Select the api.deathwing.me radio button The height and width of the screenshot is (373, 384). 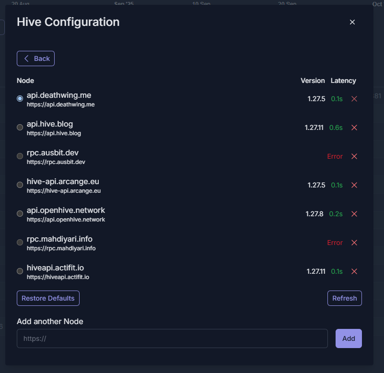click(20, 99)
